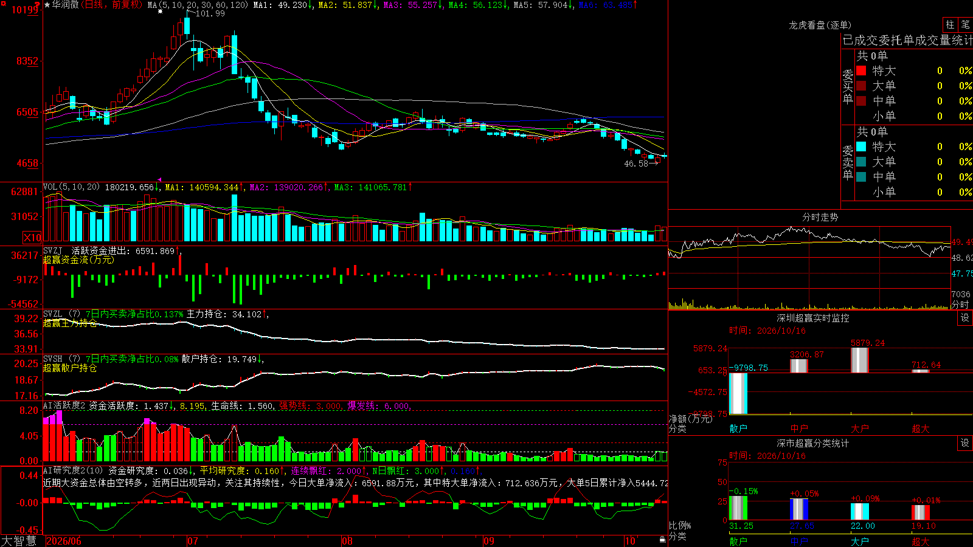
Task: Select the 散户 category under 深圳超赢实时监控
Action: [x=738, y=428]
